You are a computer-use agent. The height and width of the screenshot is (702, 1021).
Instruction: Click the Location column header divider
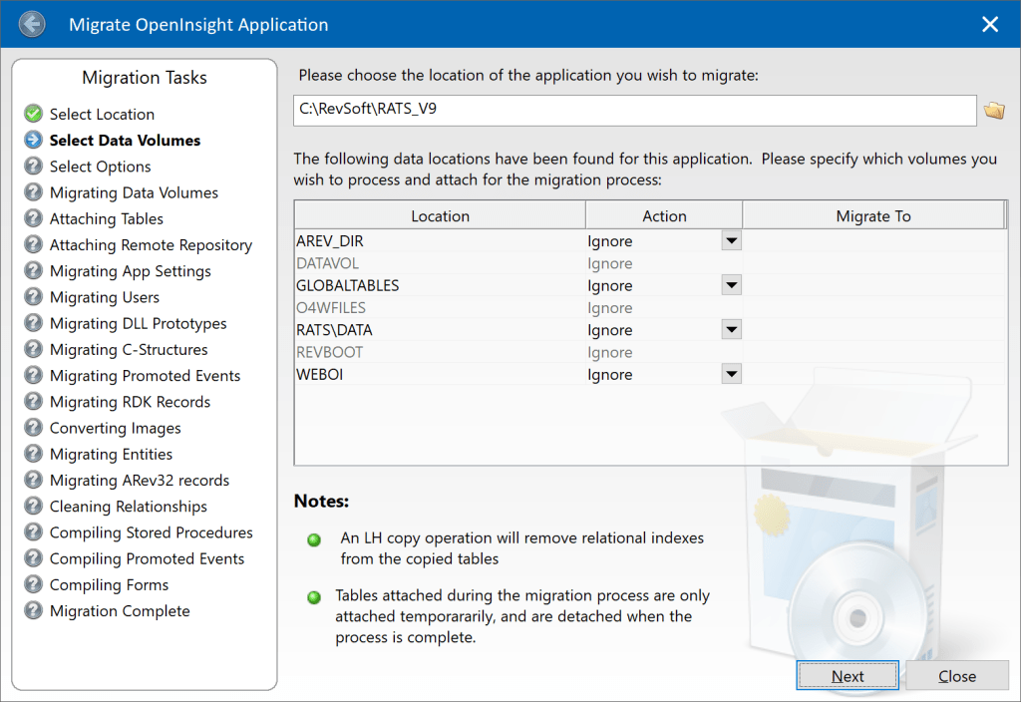[586, 215]
